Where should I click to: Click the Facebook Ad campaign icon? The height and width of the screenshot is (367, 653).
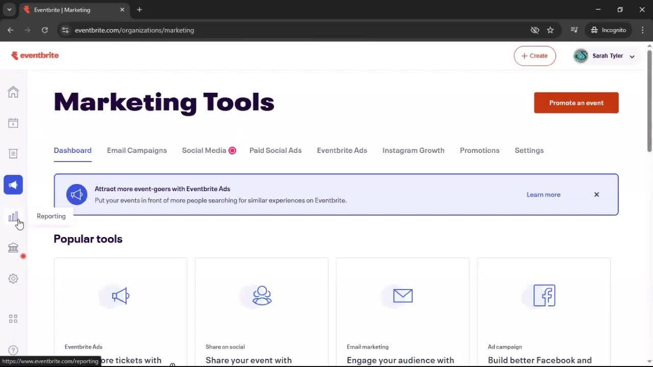(x=544, y=296)
